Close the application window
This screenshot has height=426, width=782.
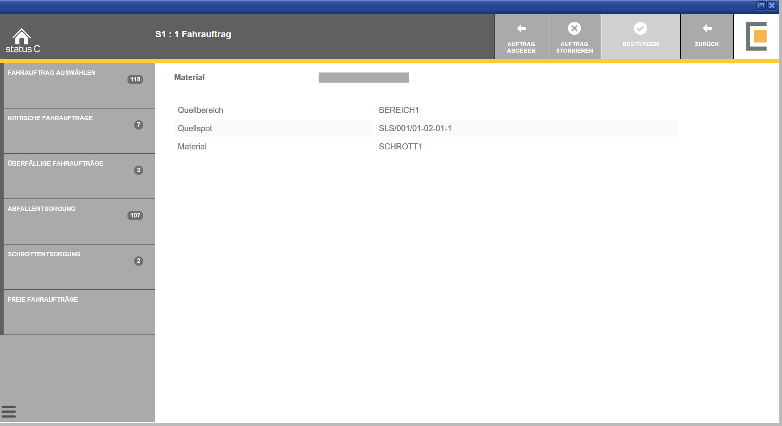click(772, 6)
